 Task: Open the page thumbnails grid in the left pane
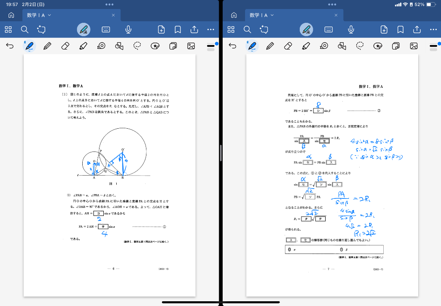pos(8,29)
